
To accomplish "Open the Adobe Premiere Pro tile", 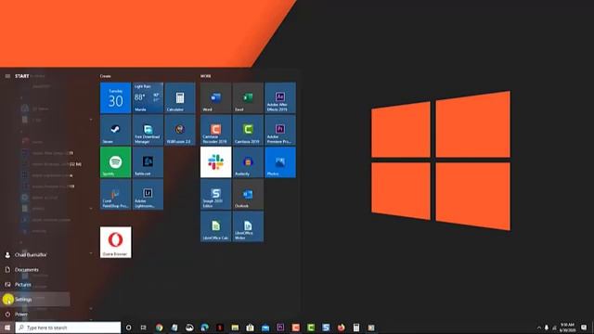I will pyautogui.click(x=280, y=130).
